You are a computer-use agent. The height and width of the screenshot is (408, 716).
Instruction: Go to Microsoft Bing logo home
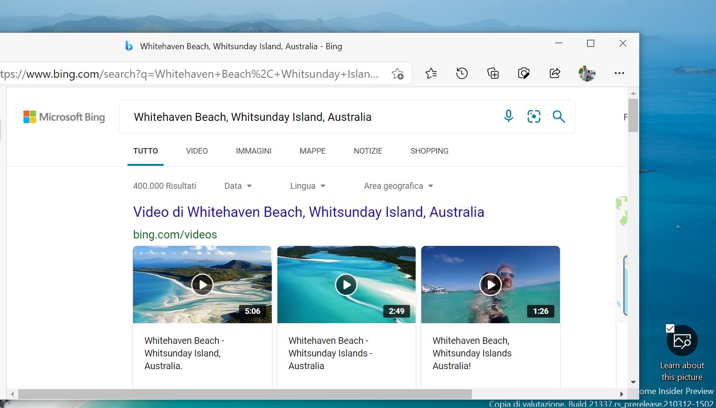pyautogui.click(x=64, y=117)
